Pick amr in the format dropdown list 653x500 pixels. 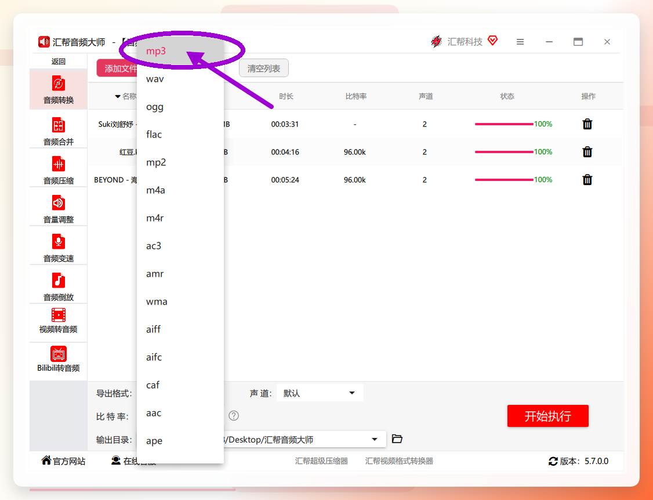tap(180, 274)
